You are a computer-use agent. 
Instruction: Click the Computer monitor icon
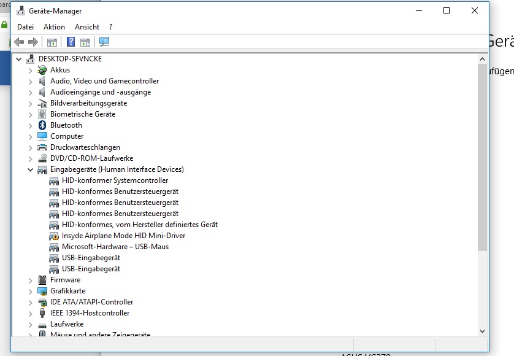42,136
